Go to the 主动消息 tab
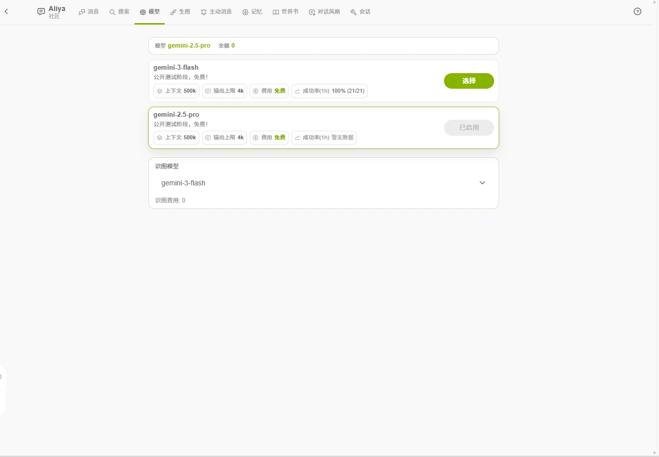The width and height of the screenshot is (659, 457). coord(216,12)
